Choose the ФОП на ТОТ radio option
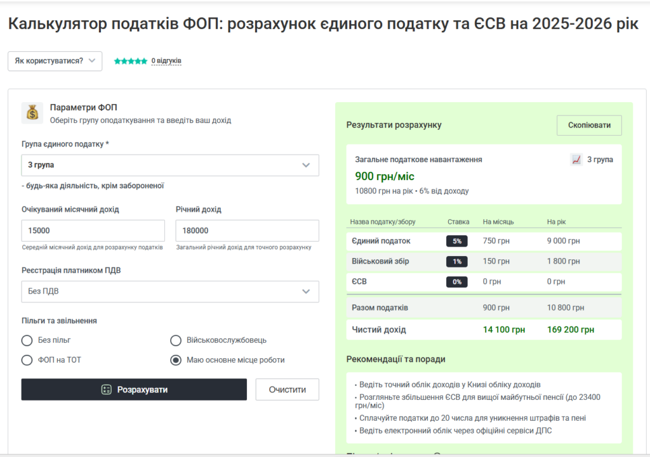650x457 pixels. click(x=27, y=360)
